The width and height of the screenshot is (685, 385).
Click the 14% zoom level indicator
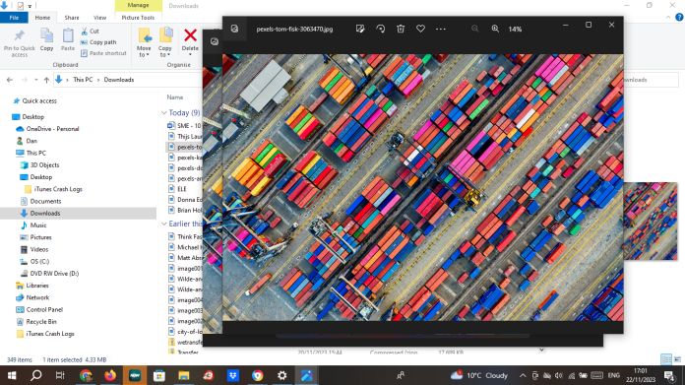pyautogui.click(x=515, y=29)
